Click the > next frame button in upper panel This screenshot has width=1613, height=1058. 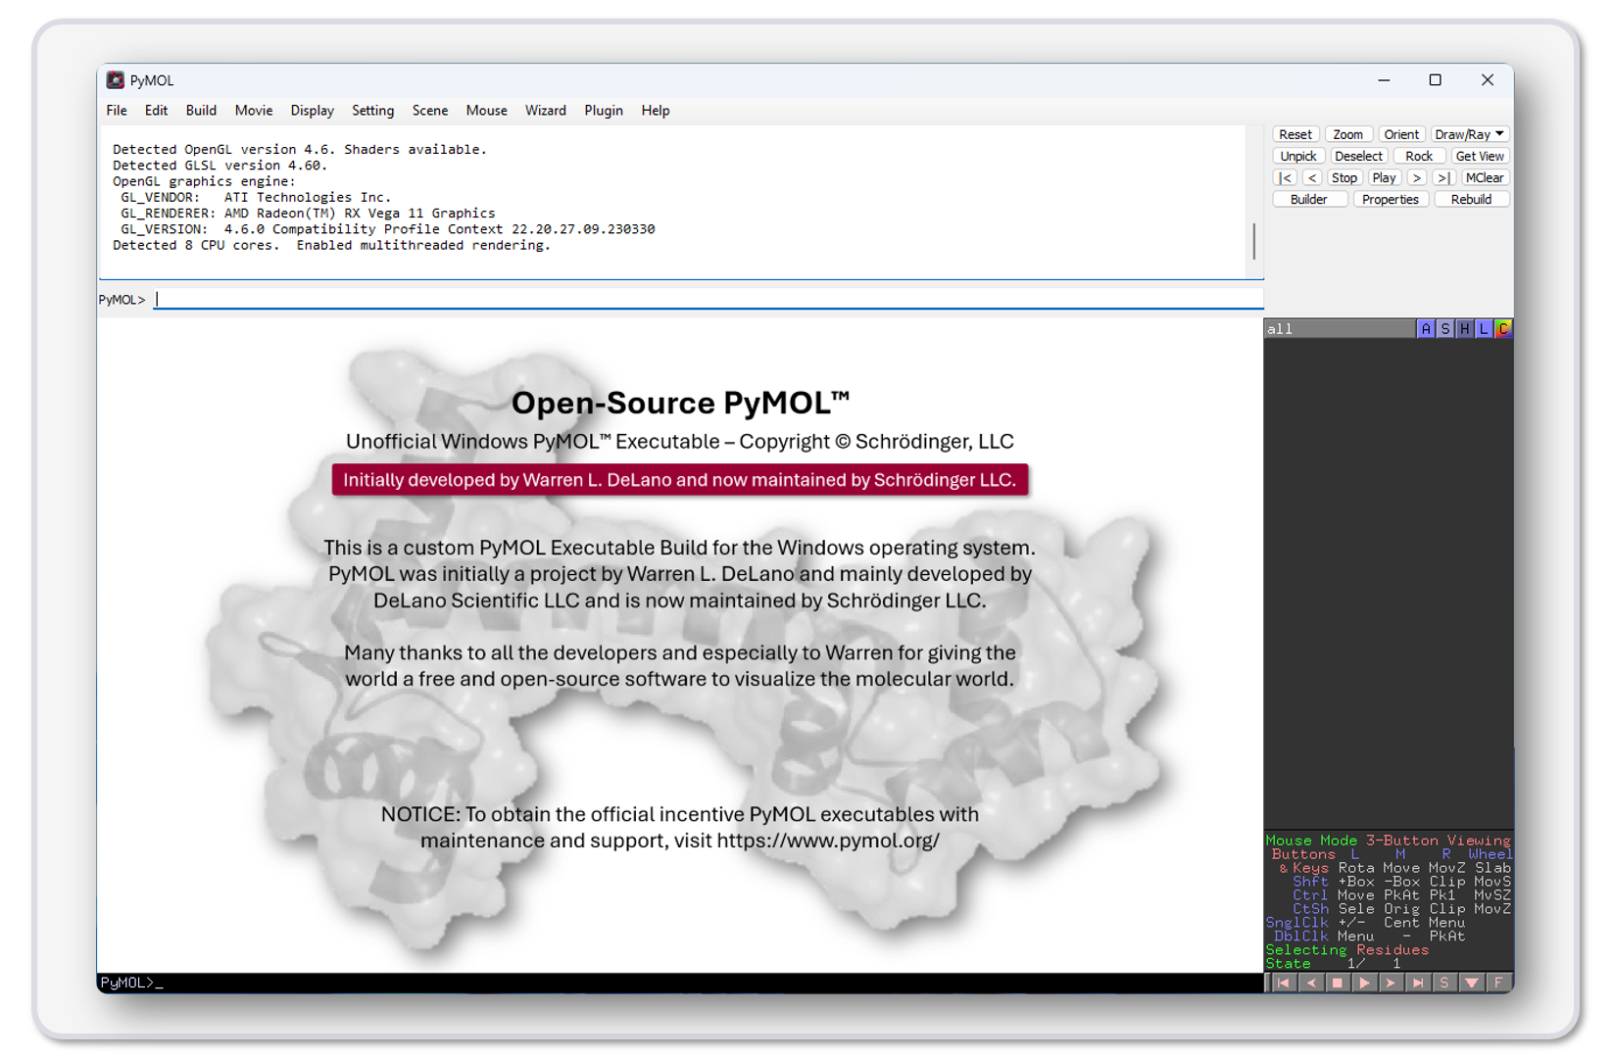[x=1417, y=177]
